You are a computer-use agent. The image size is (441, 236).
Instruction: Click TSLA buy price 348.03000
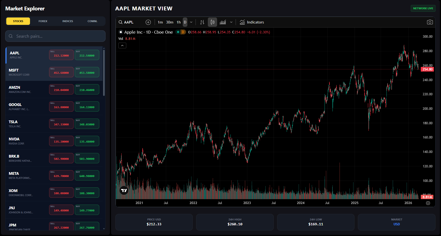[x=87, y=124]
